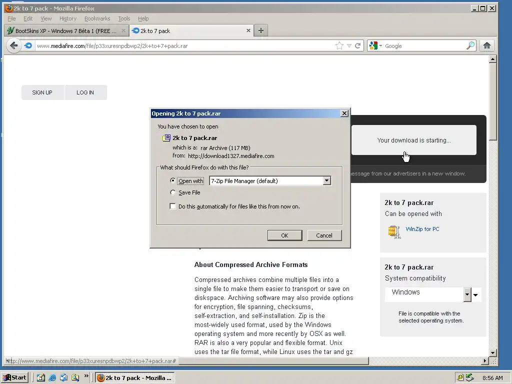The width and height of the screenshot is (512, 384).
Task: Click the vertical scrollbar down arrow
Action: (x=493, y=352)
